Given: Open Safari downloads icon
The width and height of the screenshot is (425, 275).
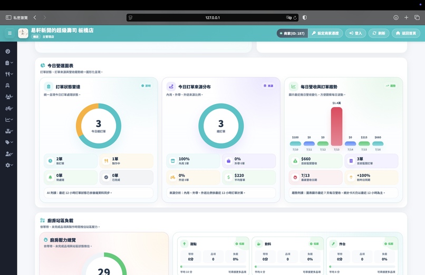Looking at the screenshot, I should point(395,17).
